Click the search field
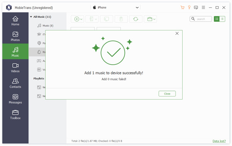The height and width of the screenshot is (146, 232). [201, 19]
